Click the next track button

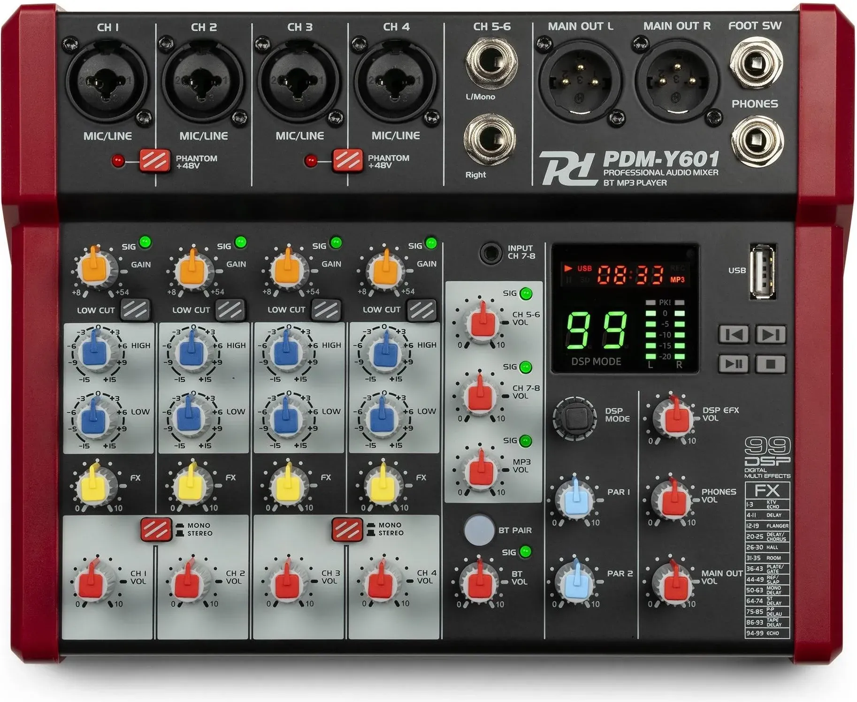(771, 335)
